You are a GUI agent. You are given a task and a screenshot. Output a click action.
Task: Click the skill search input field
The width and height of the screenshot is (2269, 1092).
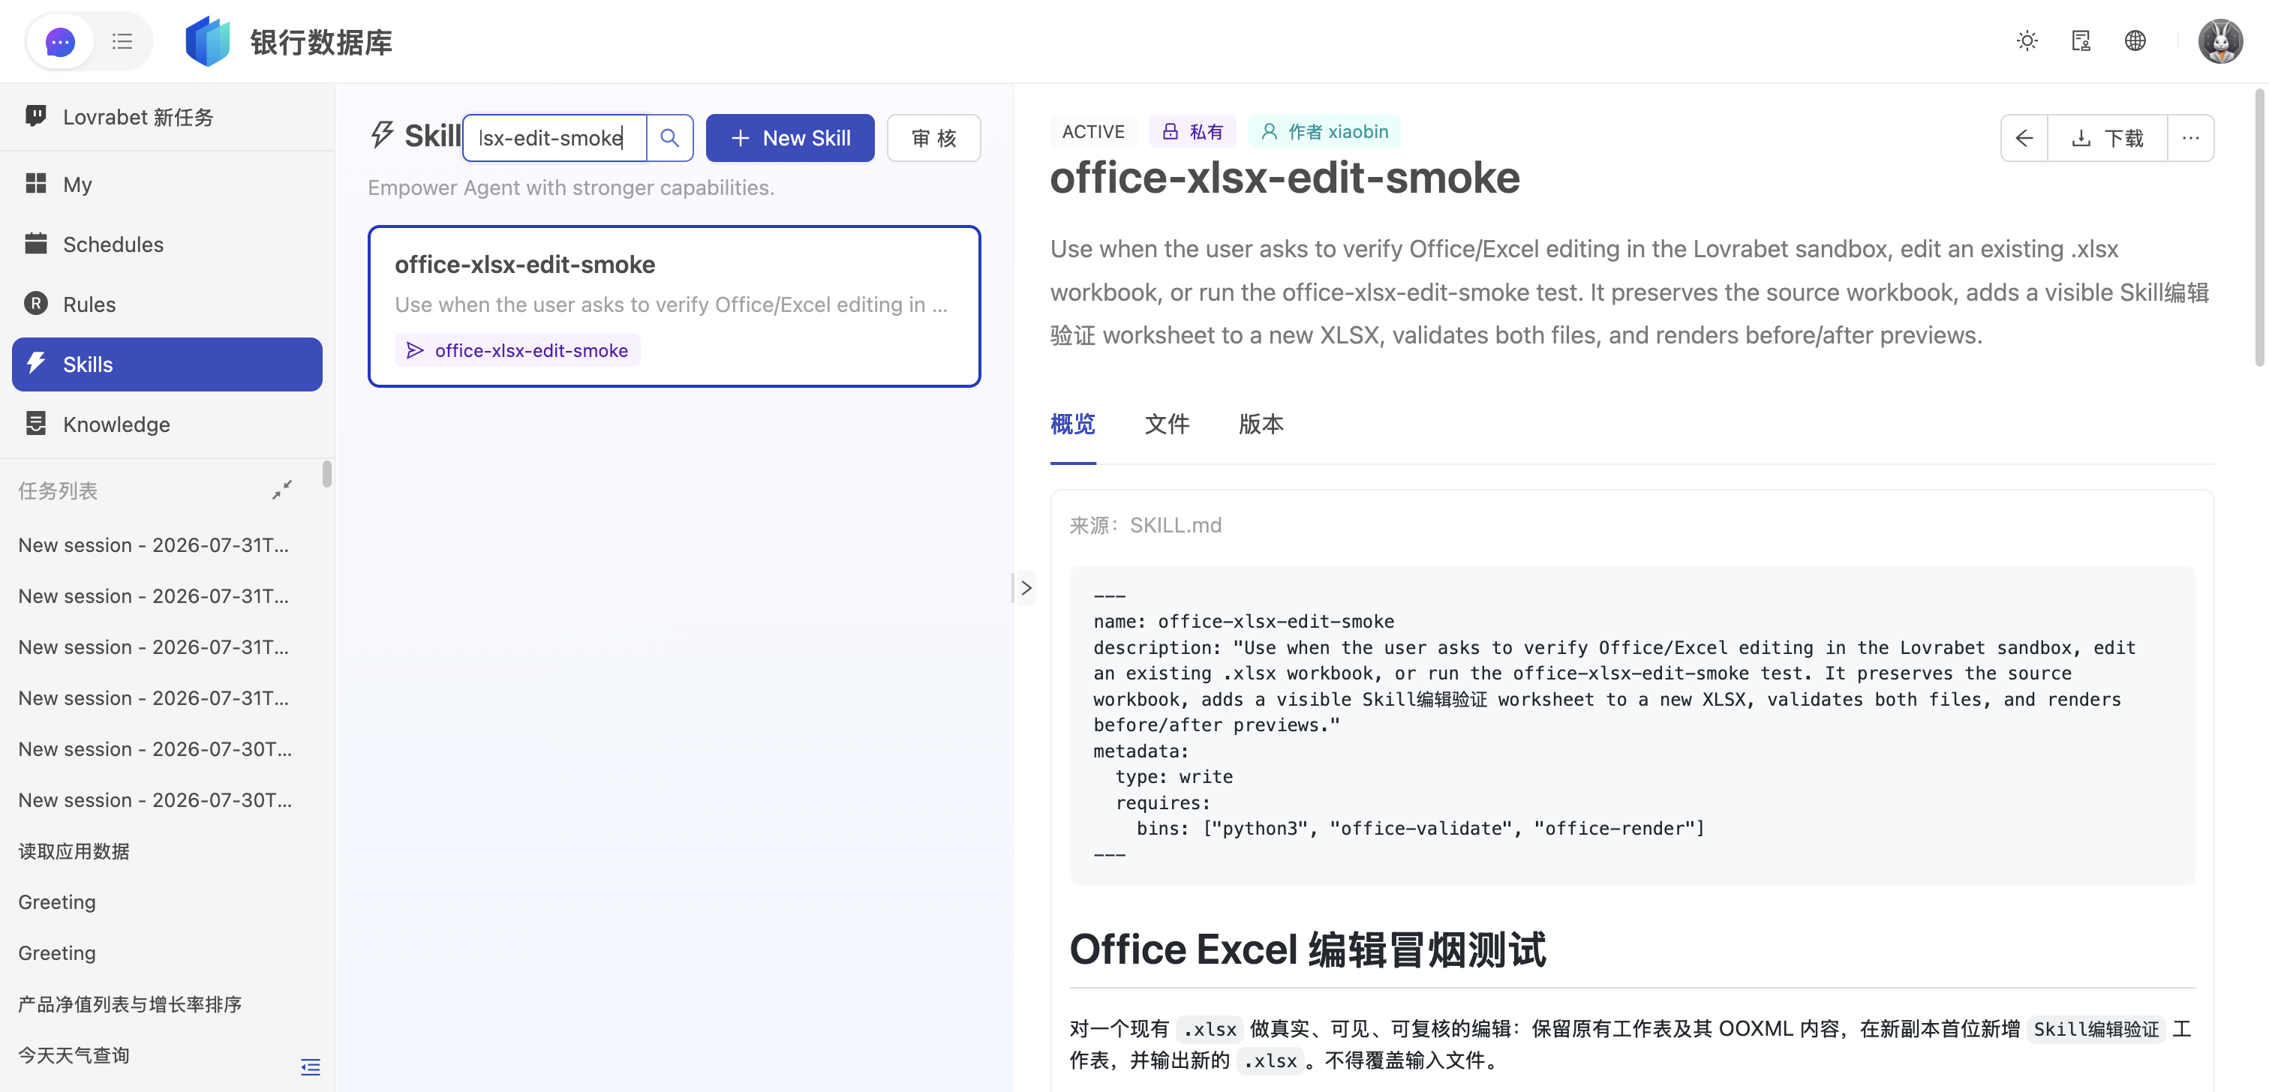pos(555,138)
